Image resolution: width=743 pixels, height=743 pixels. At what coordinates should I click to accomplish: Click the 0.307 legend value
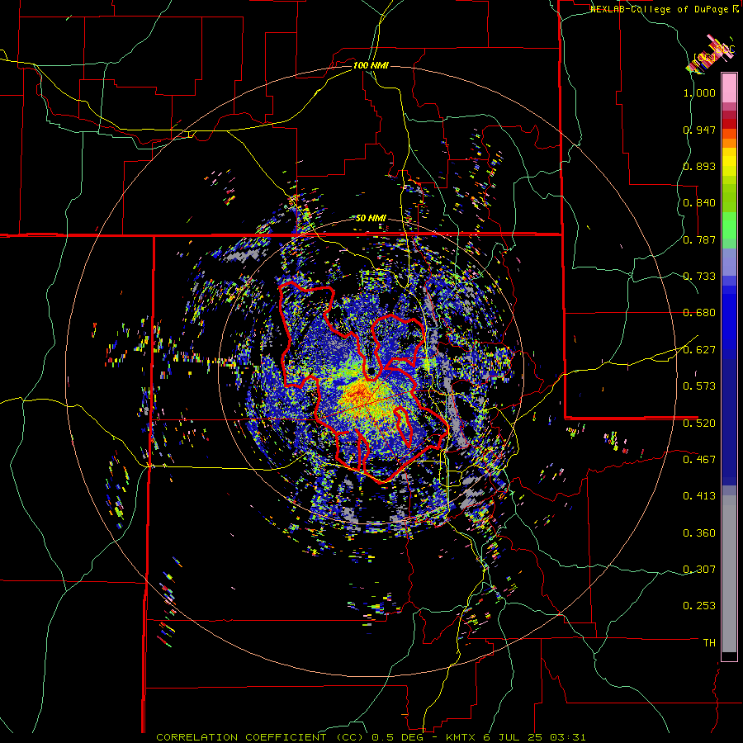coord(699,570)
